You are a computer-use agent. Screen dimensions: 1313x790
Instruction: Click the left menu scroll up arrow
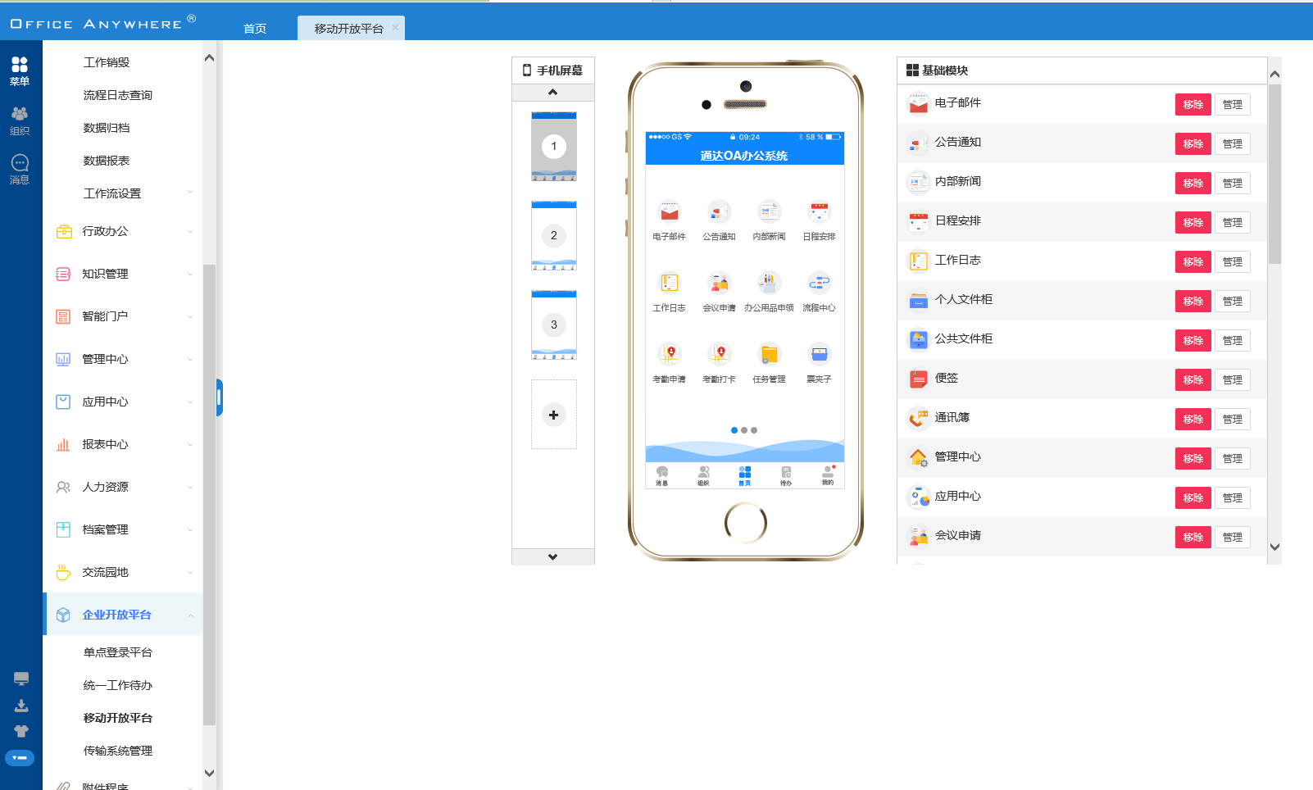(x=209, y=58)
